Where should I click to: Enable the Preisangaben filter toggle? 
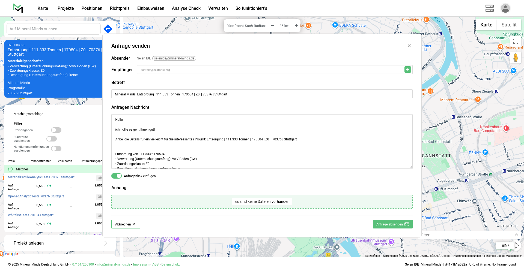[x=56, y=130]
